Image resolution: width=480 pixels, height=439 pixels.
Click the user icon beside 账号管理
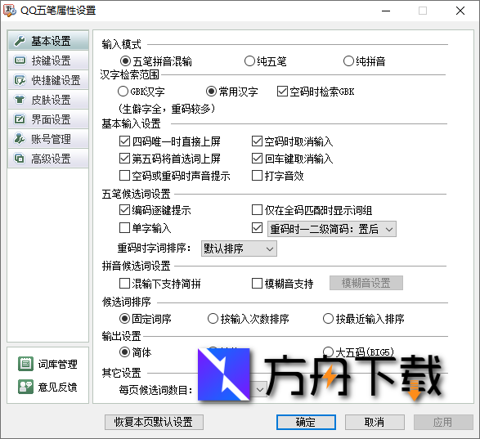coord(20,139)
